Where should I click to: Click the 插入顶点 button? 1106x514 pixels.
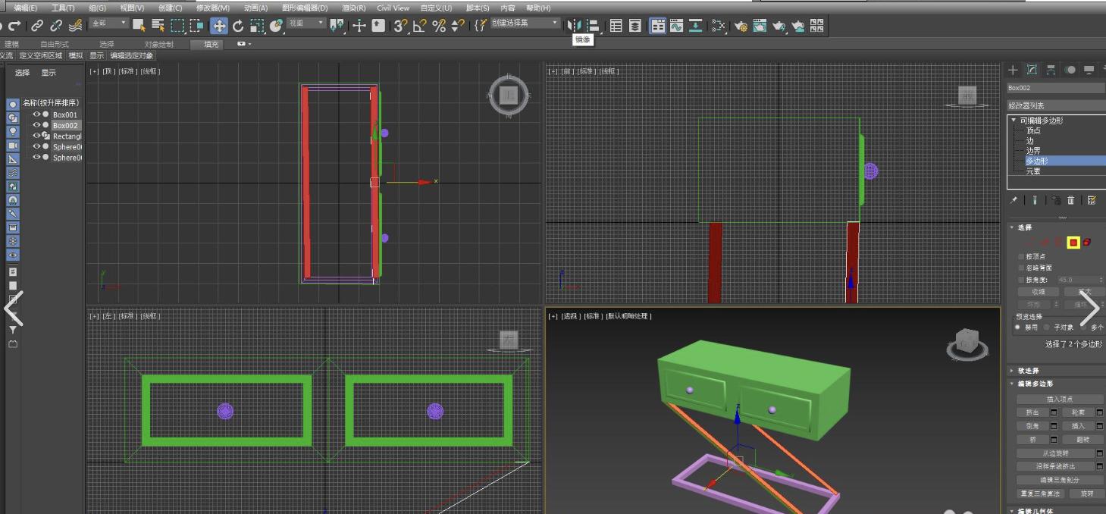point(1059,399)
